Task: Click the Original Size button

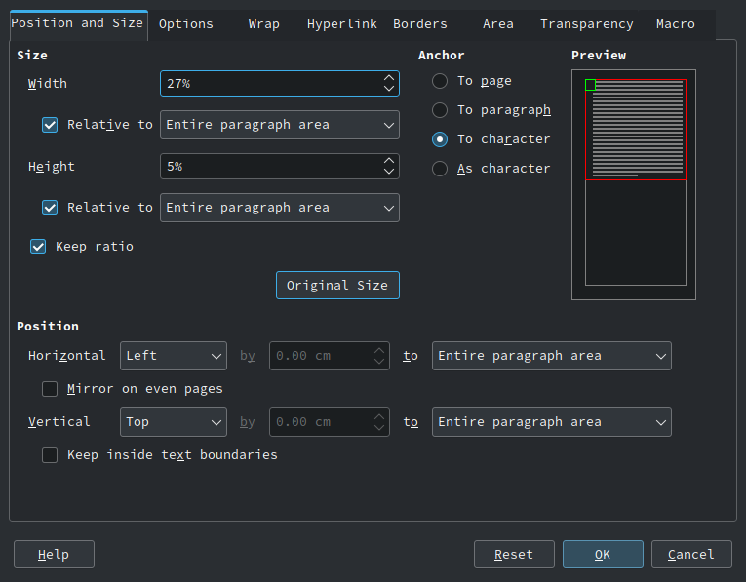Action: click(337, 286)
